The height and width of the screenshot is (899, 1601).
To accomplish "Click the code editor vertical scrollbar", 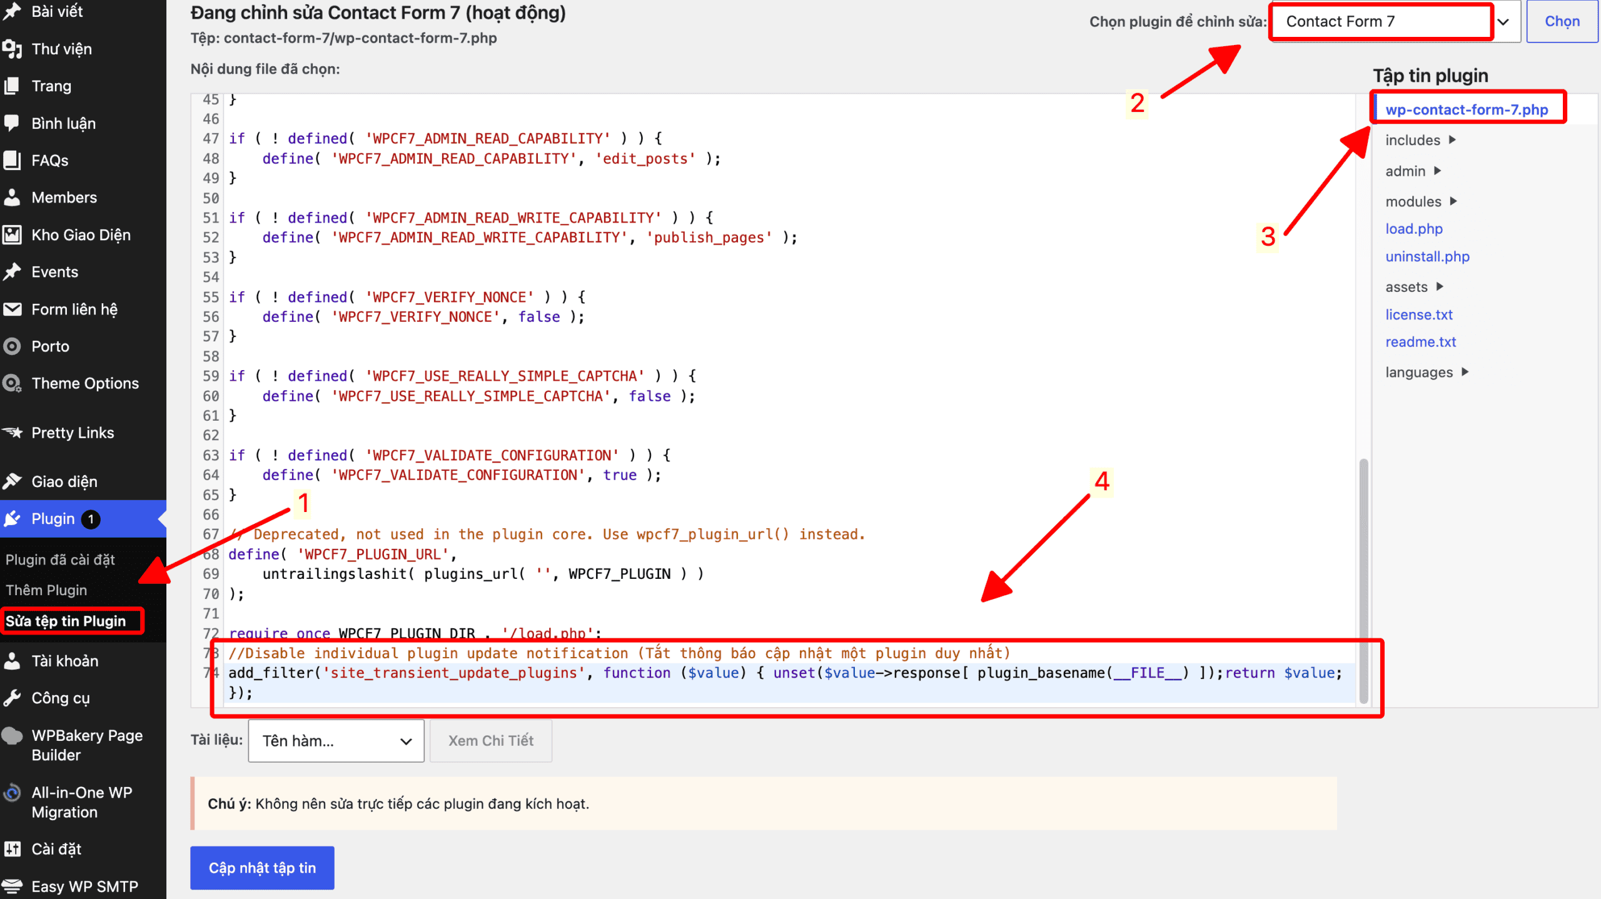I will [1363, 581].
